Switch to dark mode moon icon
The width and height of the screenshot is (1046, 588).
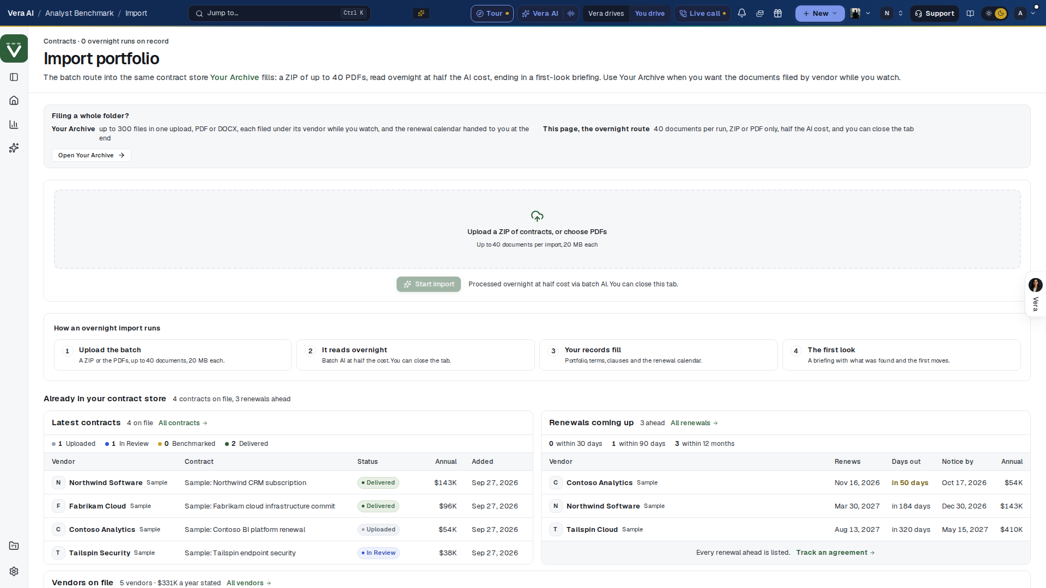(x=1001, y=14)
